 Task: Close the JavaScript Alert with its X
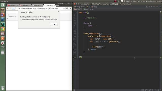[x=58, y=12]
